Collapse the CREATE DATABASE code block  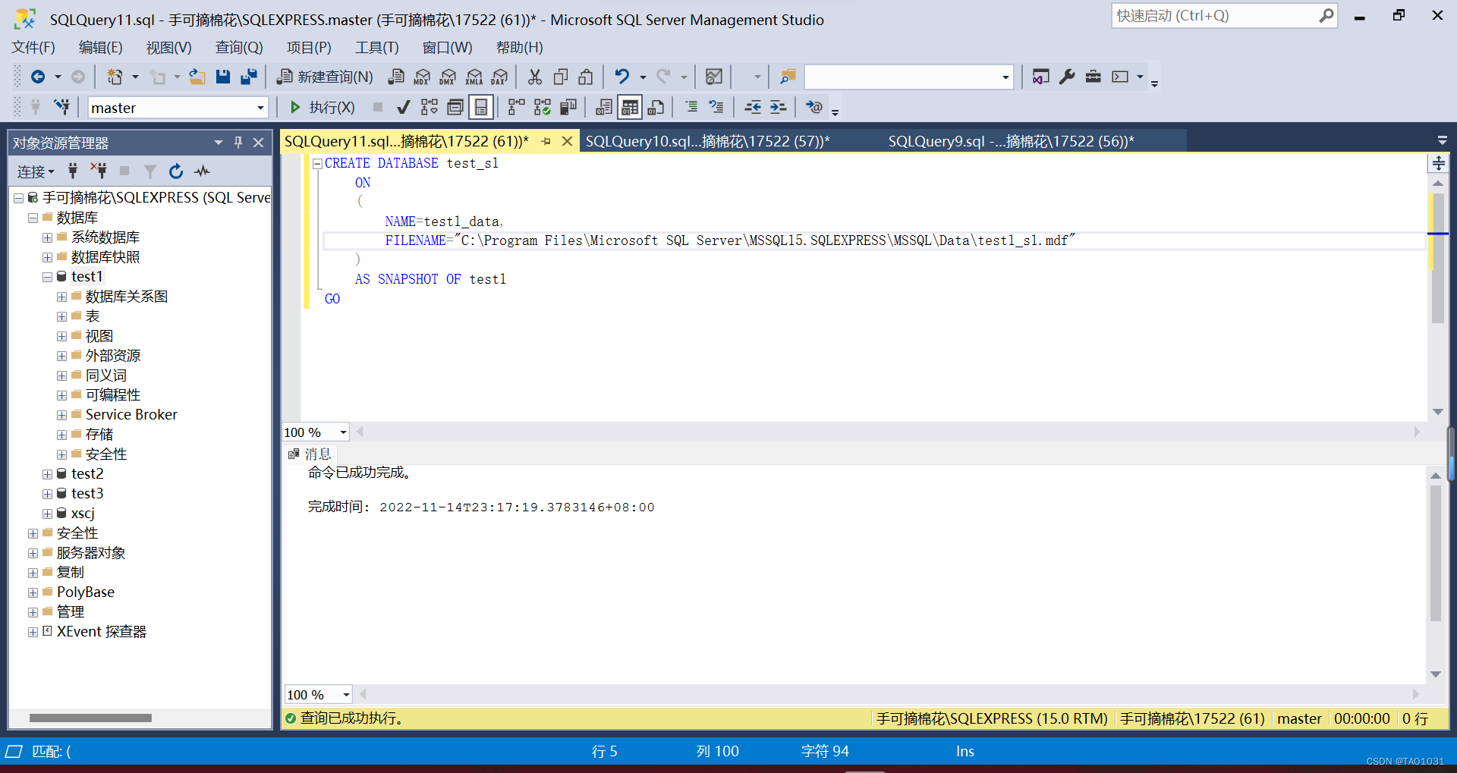pyautogui.click(x=316, y=163)
